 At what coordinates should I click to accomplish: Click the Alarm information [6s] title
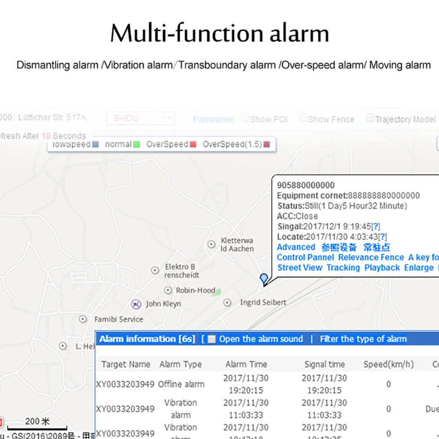click(147, 339)
